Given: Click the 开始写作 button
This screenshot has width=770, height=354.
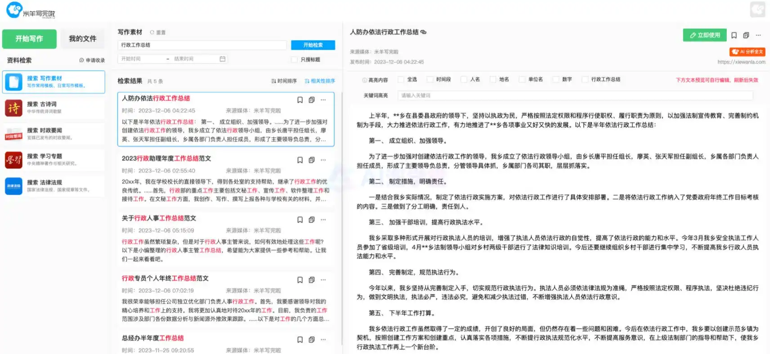Looking at the screenshot, I should click(x=29, y=39).
